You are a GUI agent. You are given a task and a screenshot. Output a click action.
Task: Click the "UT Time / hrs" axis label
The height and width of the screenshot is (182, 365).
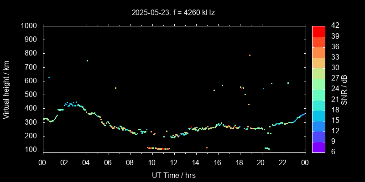[174, 175]
